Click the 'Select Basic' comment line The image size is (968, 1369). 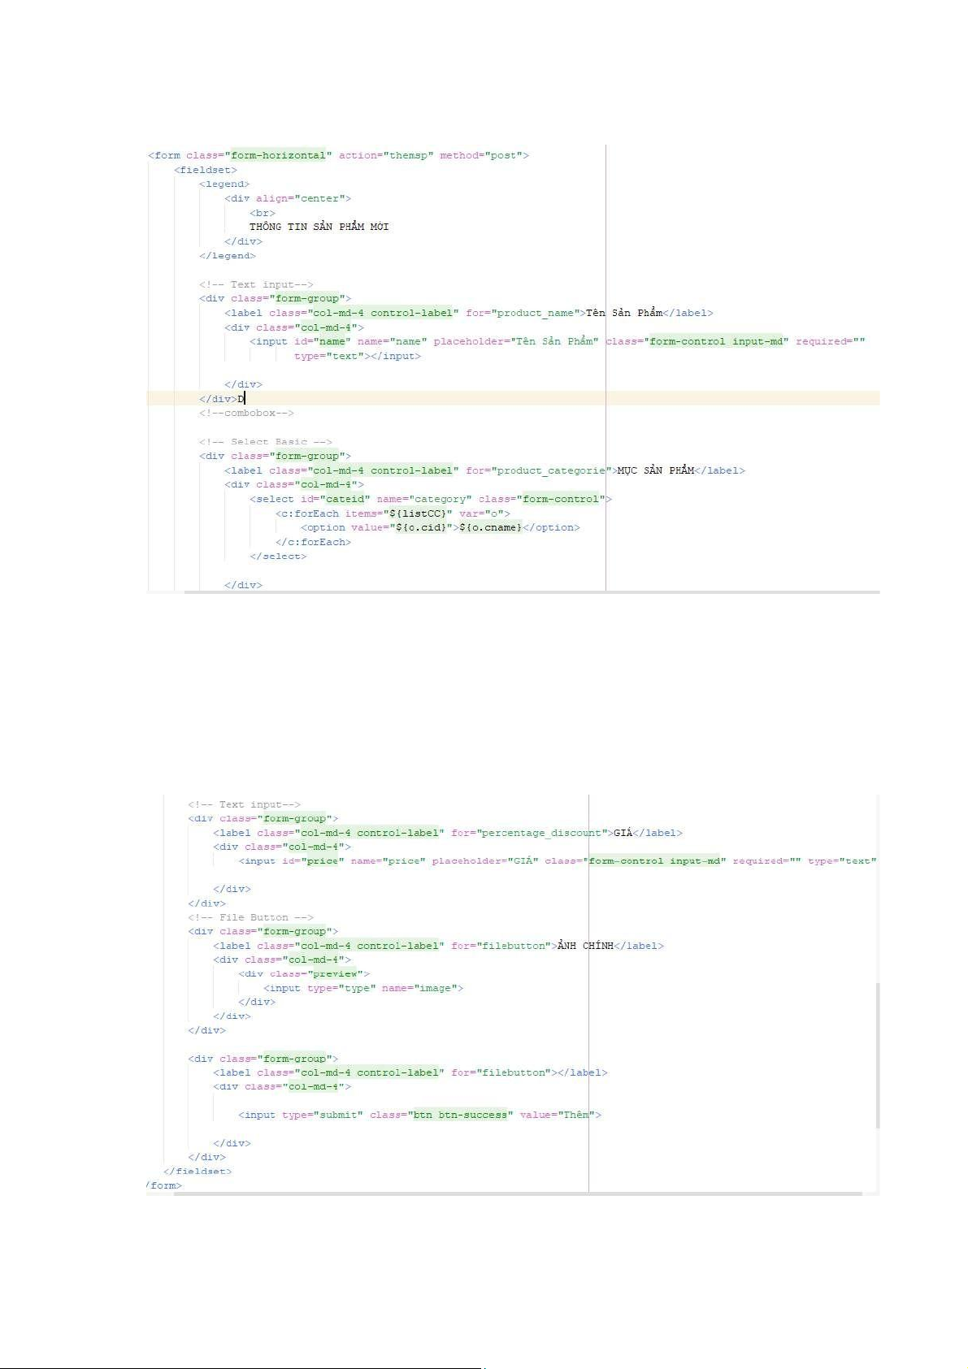(x=265, y=442)
